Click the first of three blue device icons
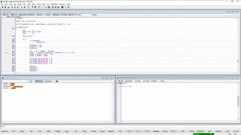241x135 pixels. pos(53,7)
